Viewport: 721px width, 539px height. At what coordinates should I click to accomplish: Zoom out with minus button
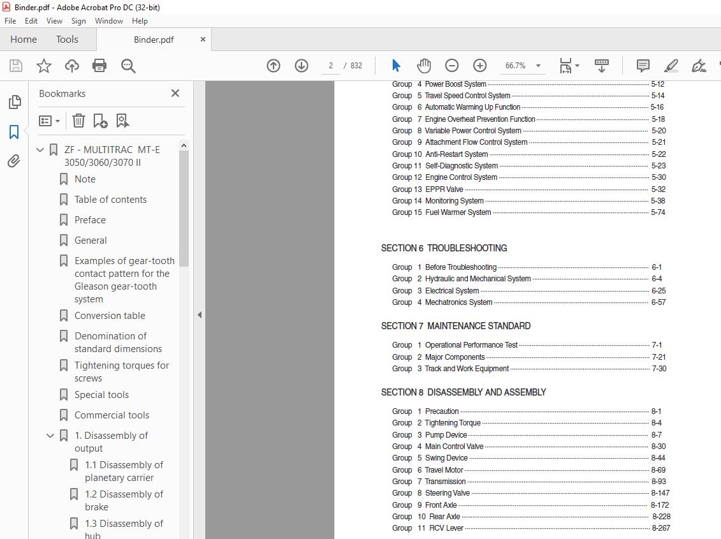[452, 66]
